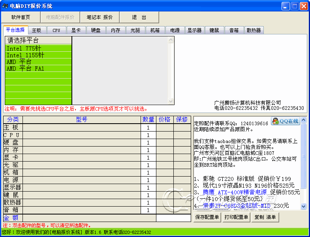This screenshot has height=237, width=310.
Task: Click quantity field in 主板 row
Action: 148,128
